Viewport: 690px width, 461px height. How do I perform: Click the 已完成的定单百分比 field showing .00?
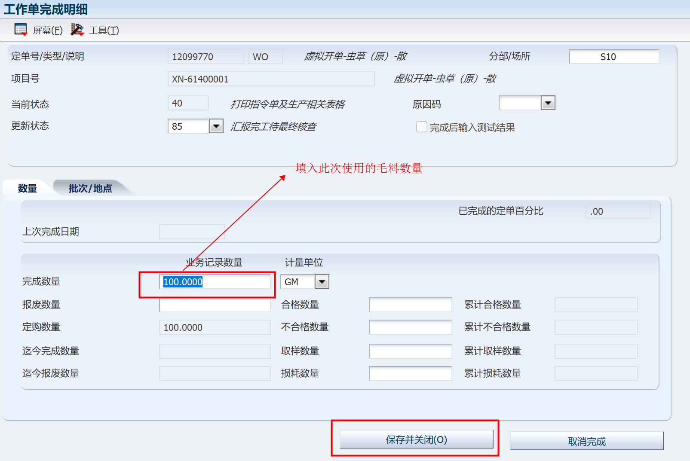(x=618, y=211)
